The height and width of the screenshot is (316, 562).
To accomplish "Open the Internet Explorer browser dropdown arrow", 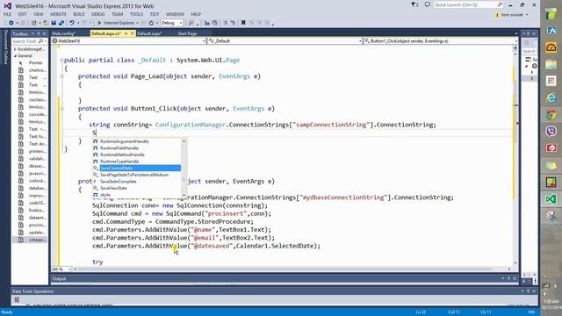I will pyautogui.click(x=137, y=23).
